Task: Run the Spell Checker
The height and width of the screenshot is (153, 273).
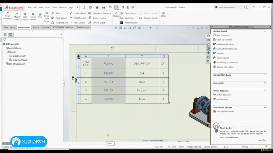Action: pyautogui.click(x=25, y=16)
